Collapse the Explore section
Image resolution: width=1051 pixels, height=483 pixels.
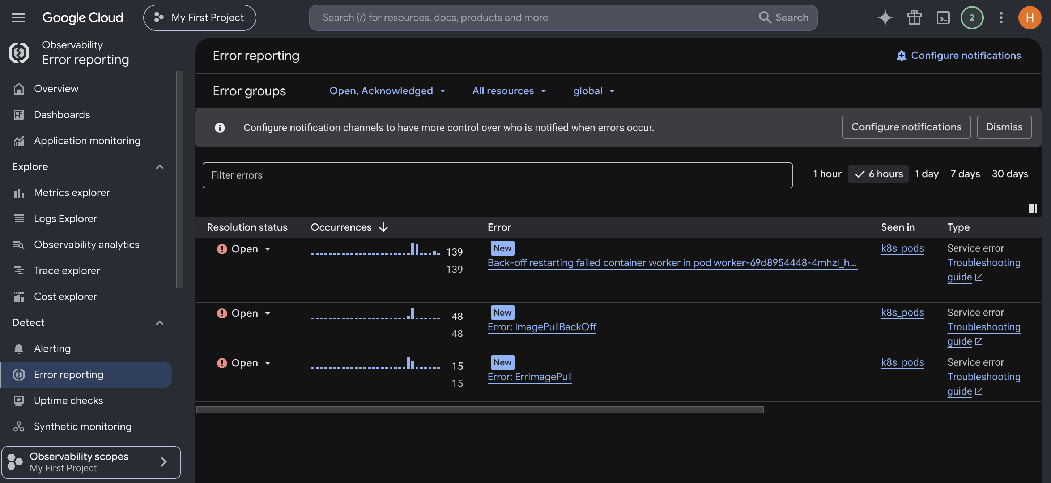(x=160, y=167)
